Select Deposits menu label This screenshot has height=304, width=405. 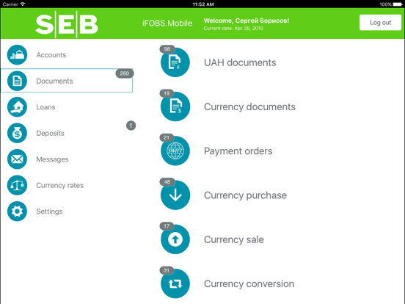click(x=51, y=133)
